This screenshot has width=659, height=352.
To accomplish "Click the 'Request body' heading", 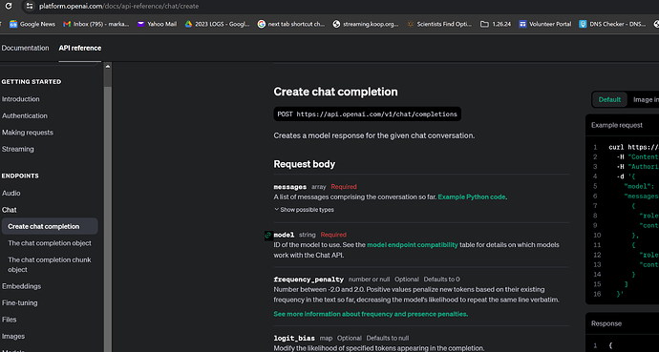I will pyautogui.click(x=305, y=164).
